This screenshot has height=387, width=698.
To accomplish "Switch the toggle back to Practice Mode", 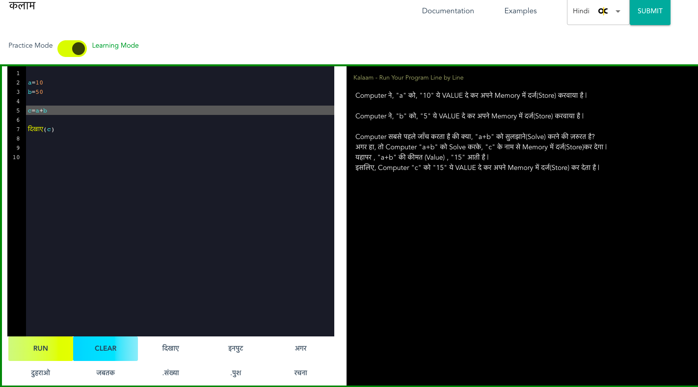I will (72, 49).
